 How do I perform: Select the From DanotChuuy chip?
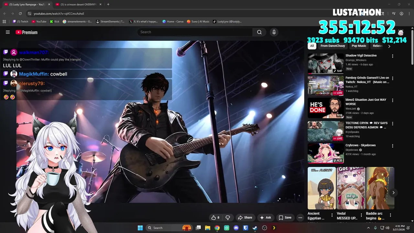coord(333,46)
